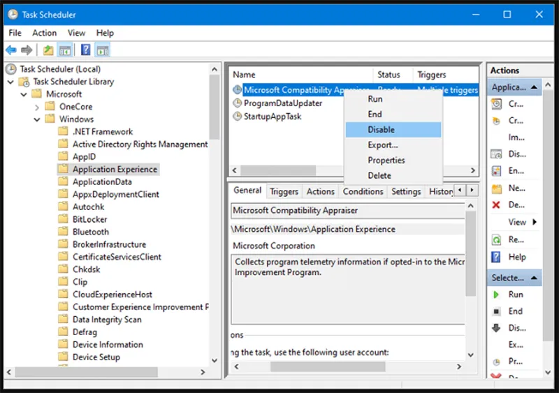The height and width of the screenshot is (393, 559).
Task: Choose Run in the context menu
Action: coord(393,99)
